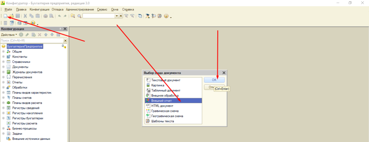Click the Close configuration icon

12,23
